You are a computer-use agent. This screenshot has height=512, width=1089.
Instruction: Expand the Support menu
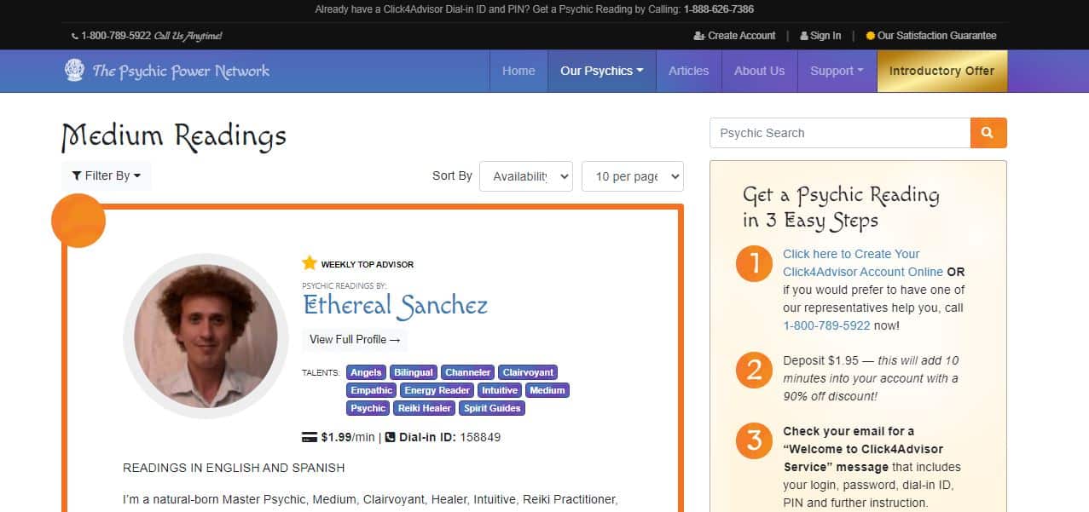[x=837, y=71]
